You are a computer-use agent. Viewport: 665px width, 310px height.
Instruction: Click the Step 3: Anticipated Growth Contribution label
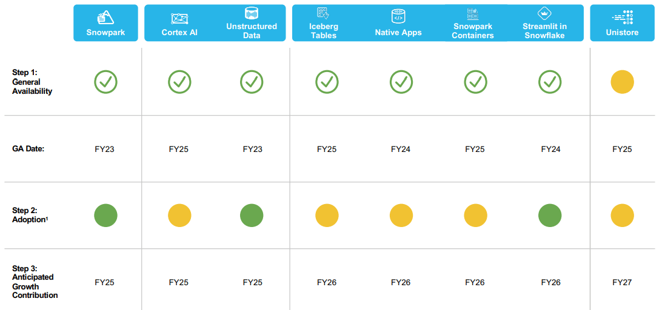(35, 282)
